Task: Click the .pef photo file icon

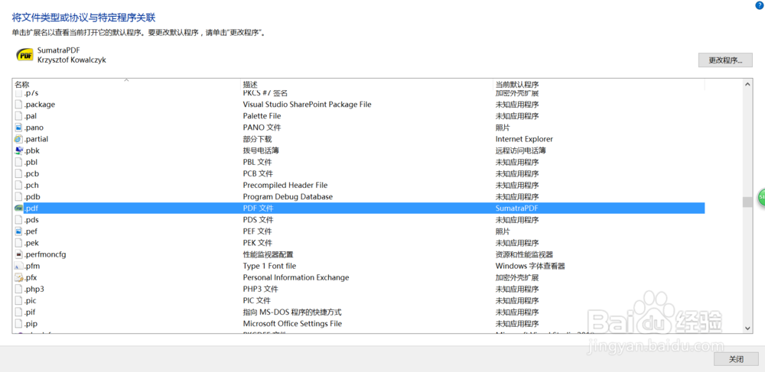Action: (18, 231)
